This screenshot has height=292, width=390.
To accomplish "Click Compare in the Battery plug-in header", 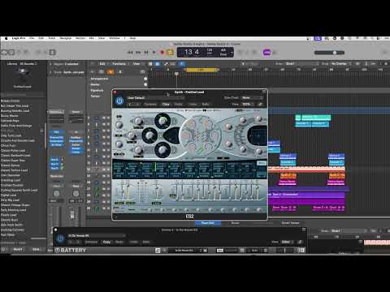I will [x=91, y=242].
